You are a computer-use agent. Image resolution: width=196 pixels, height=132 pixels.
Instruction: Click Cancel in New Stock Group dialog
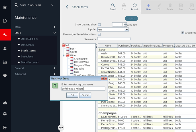pos(85,95)
